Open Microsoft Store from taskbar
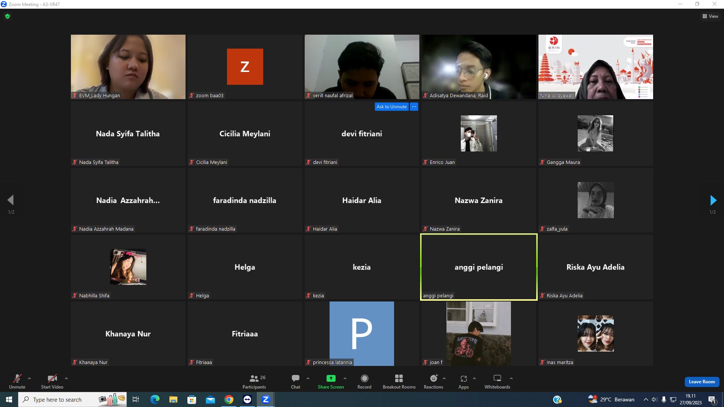 click(x=192, y=399)
